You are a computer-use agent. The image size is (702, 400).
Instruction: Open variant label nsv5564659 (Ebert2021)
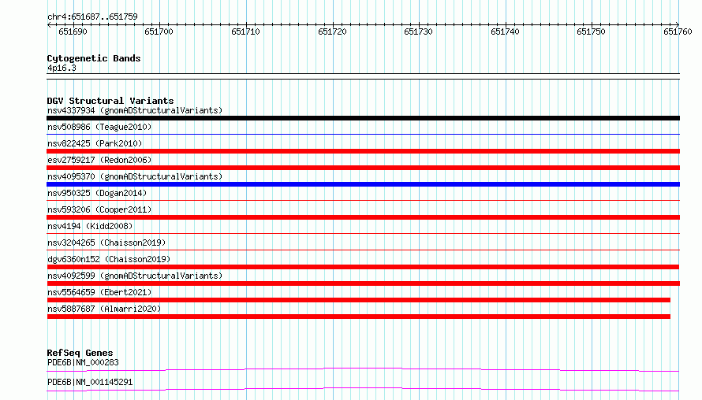99,292
